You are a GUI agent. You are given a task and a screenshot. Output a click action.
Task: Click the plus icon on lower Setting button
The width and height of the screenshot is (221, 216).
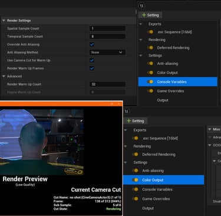[x=129, y=120]
